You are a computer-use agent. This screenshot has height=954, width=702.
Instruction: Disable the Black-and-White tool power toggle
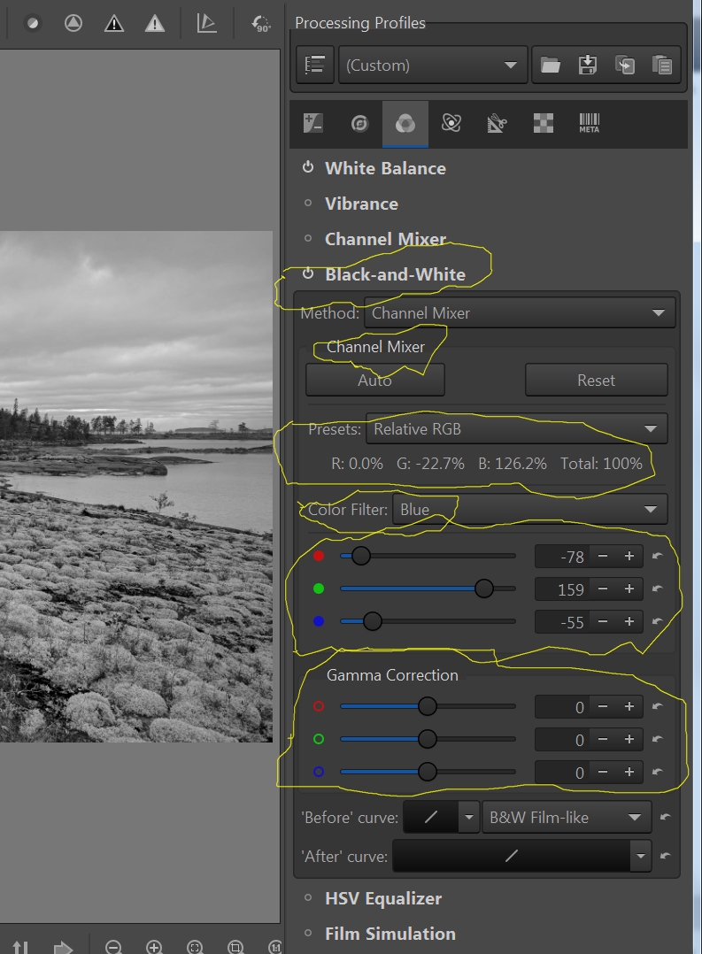click(308, 274)
